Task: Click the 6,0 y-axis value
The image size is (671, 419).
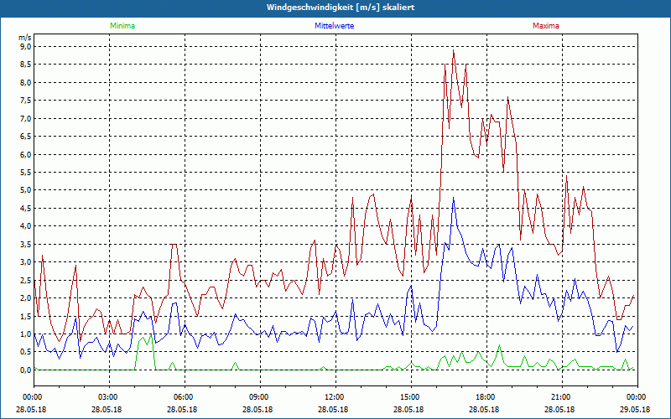Action: [x=27, y=154]
